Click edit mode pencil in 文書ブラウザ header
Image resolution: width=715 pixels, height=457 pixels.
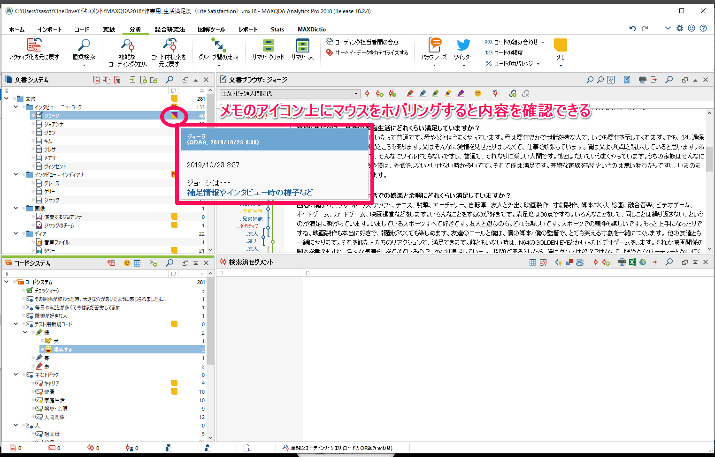tap(627, 80)
